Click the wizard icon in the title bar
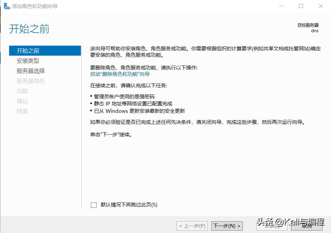 pos(6,6)
